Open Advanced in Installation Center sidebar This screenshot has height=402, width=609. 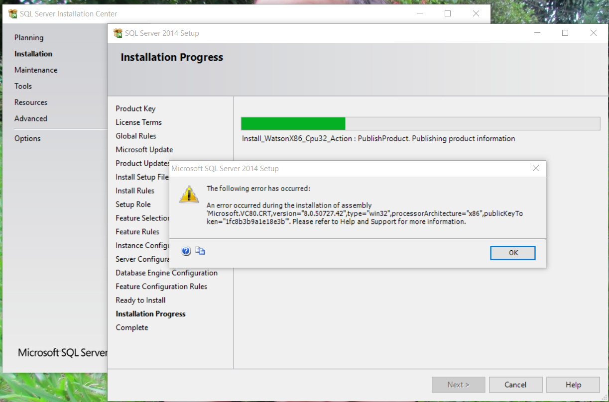click(x=31, y=118)
